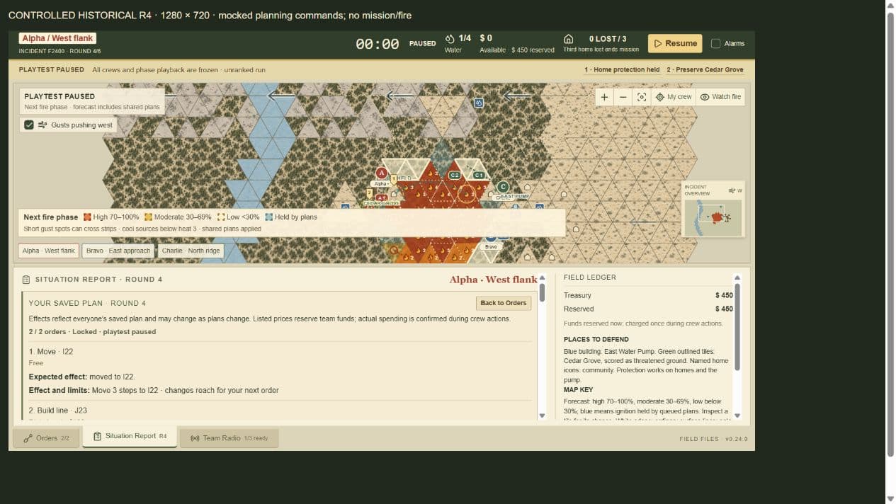Click the Reserved $ 450 ledger row
The width and height of the screenshot is (896, 504).
[x=648, y=309]
